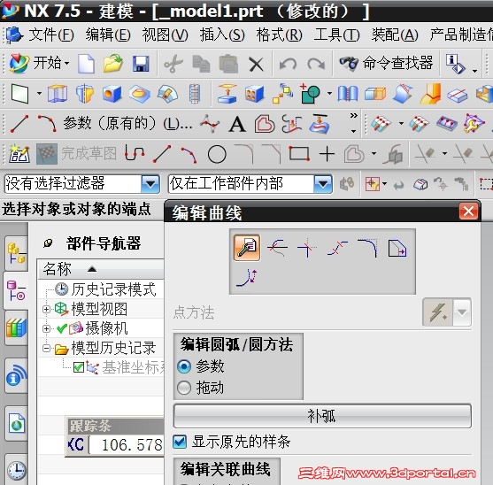Select the 拖动 radio button
Screen dimensions: 493x485
pos(184,388)
